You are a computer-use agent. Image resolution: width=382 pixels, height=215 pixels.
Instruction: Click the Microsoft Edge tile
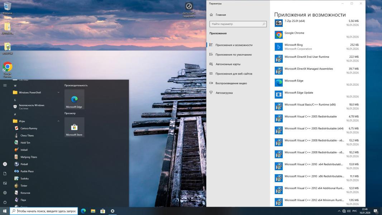click(74, 99)
